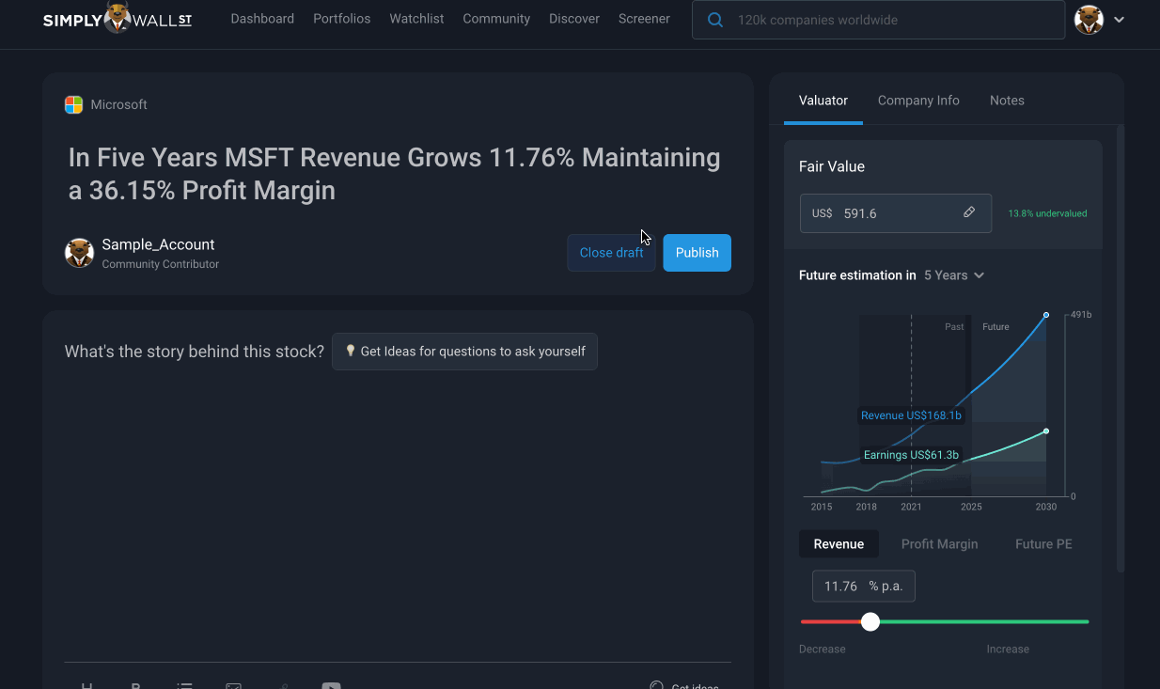
Task: Click the Microsoft company logo icon
Action: click(73, 104)
